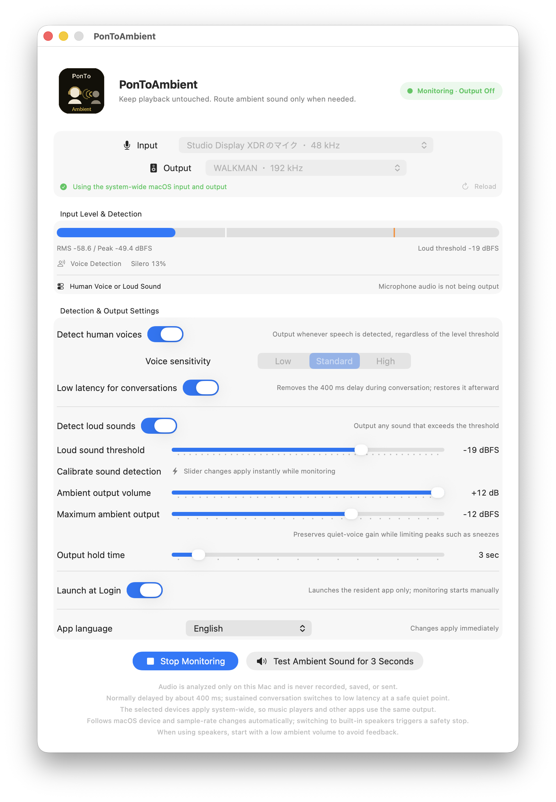Click the speaker icon beside Output
This screenshot has height=802, width=556.
pos(154,168)
